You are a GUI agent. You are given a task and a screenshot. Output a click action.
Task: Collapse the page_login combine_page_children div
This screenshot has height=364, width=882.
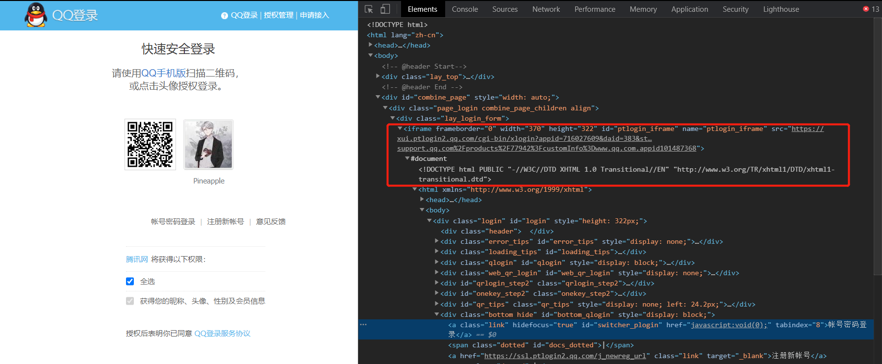coord(385,107)
